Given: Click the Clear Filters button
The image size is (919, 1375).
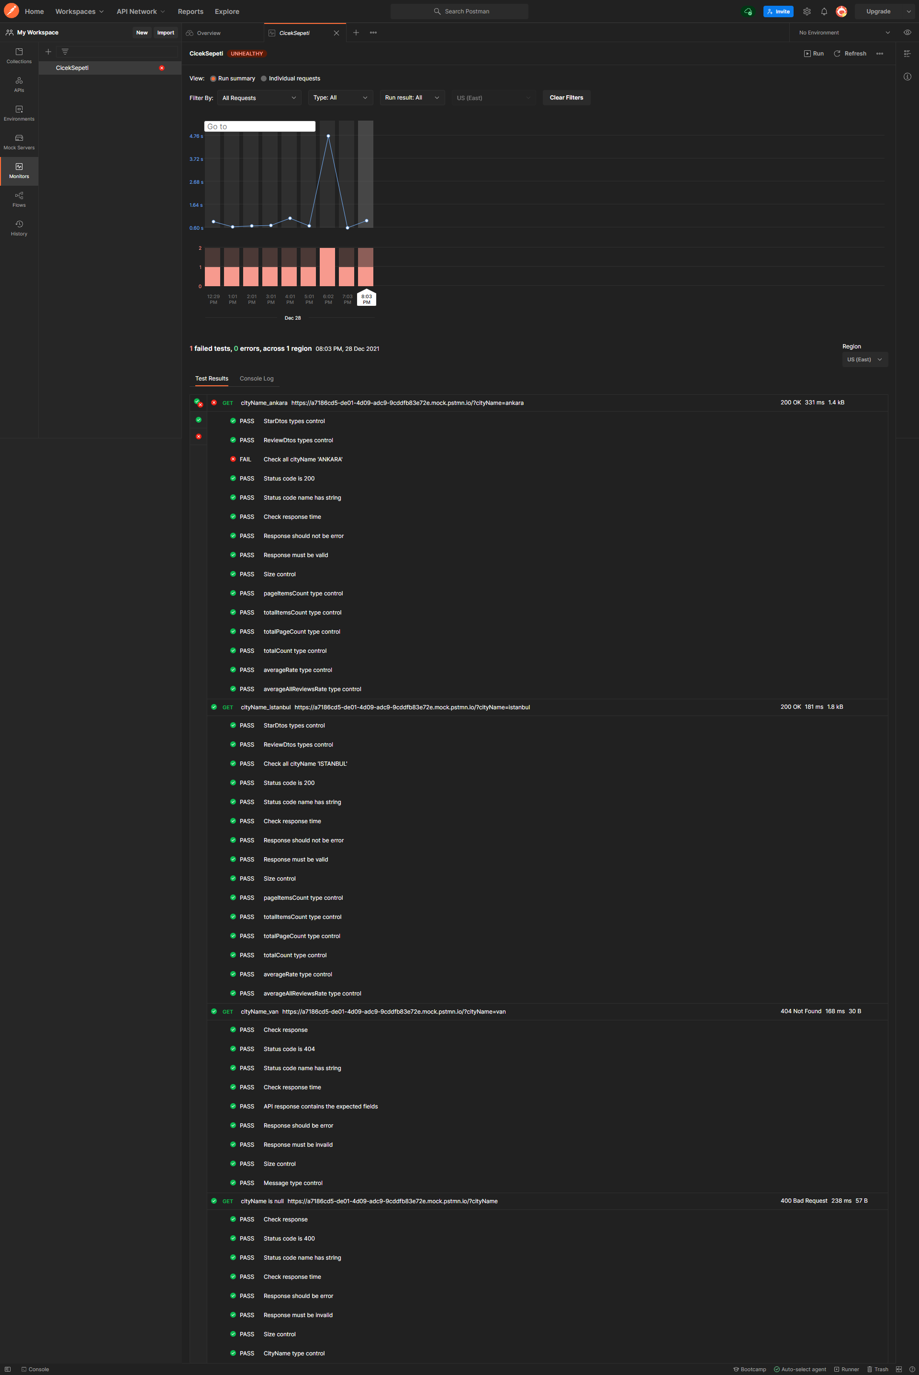Looking at the screenshot, I should (x=566, y=98).
